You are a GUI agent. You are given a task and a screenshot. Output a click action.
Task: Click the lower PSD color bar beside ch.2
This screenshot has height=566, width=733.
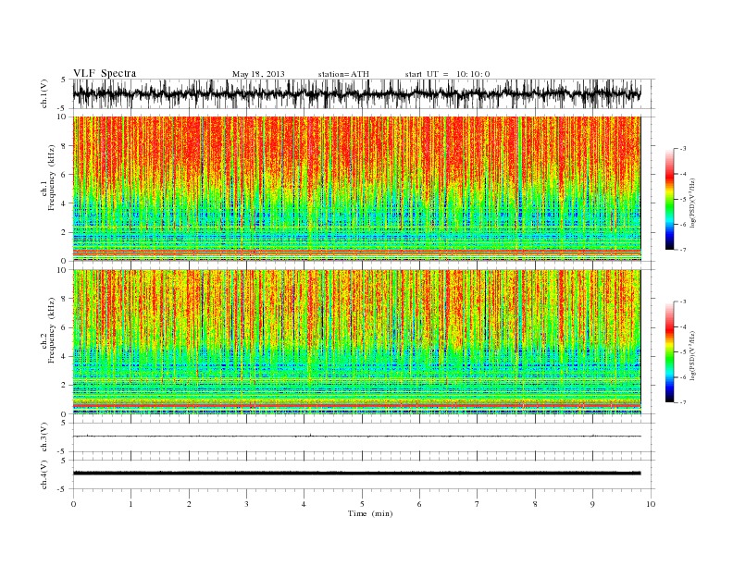click(x=669, y=351)
